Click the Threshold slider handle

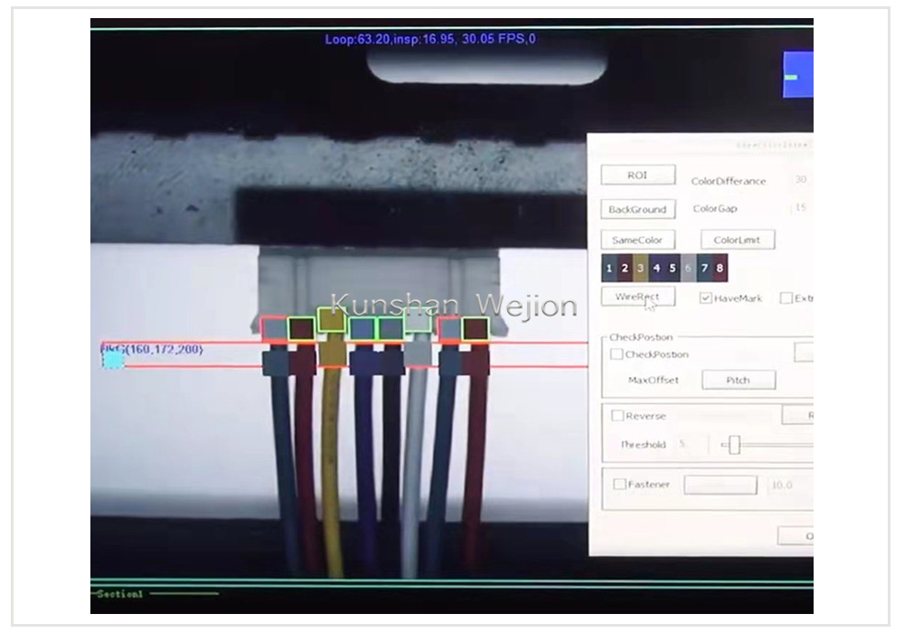pyautogui.click(x=735, y=445)
